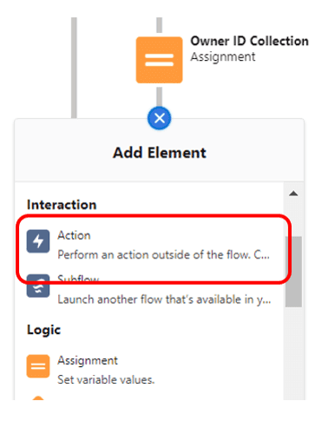Click the blue X to close Add Element
This screenshot has height=421, width=322.
[x=160, y=118]
